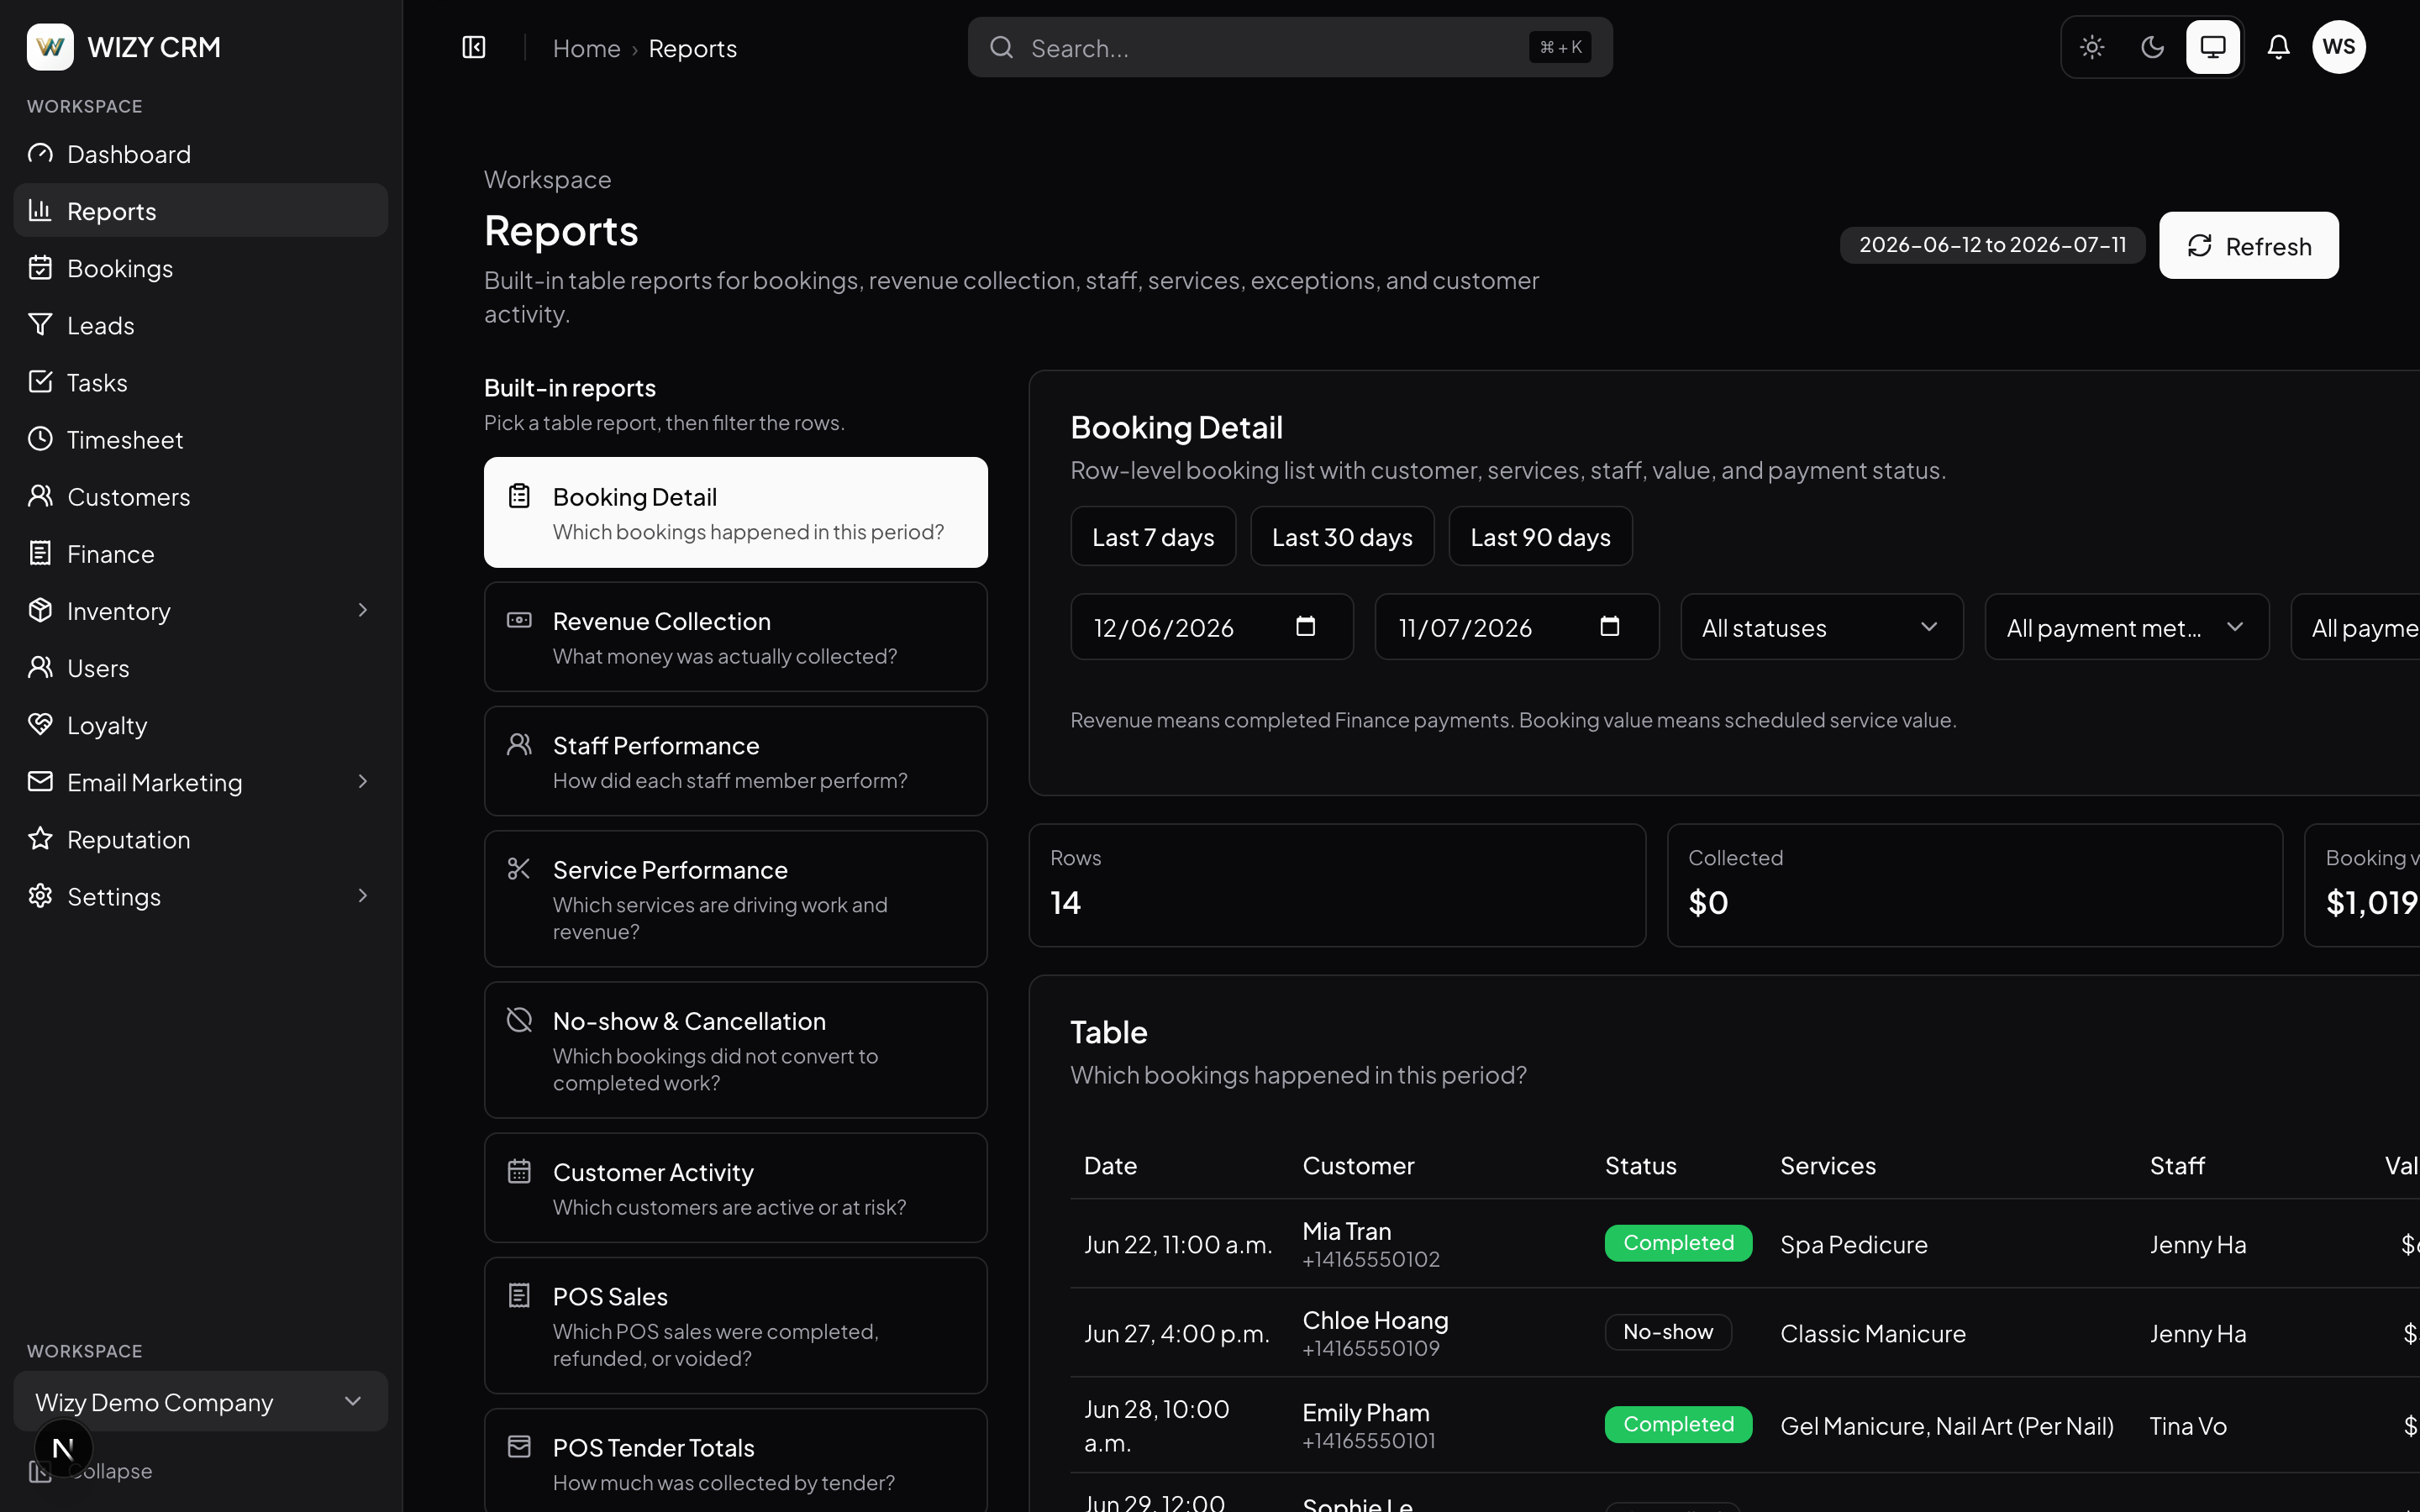Select POS Tender Totals report
The height and width of the screenshot is (1512, 2420).
pos(736,1461)
